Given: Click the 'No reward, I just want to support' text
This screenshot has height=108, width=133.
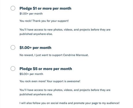Looking at the screenshot, I should [41, 55].
